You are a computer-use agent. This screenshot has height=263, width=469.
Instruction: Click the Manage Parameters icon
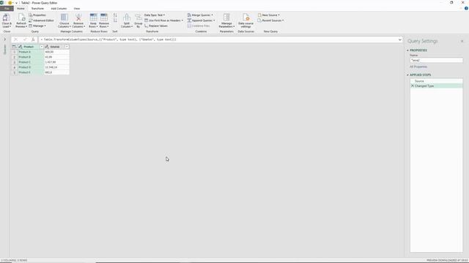[226, 18]
